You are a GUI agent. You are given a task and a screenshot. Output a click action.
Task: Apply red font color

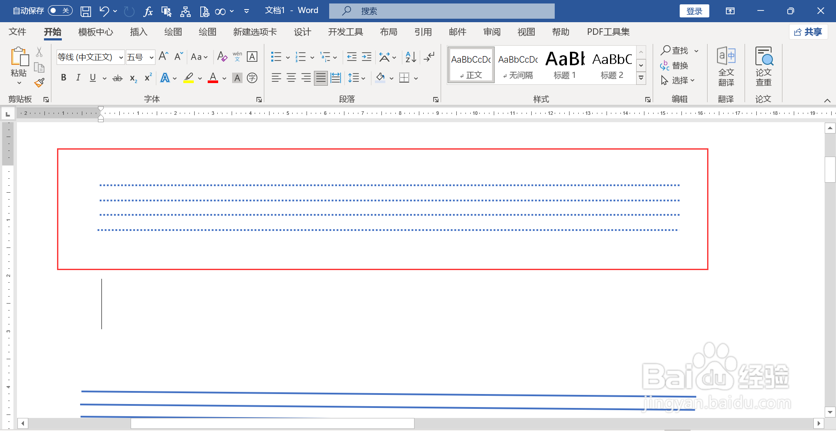click(x=213, y=78)
